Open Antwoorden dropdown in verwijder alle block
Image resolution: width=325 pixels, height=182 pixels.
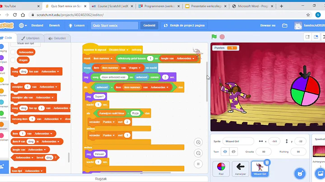coord(45,97)
